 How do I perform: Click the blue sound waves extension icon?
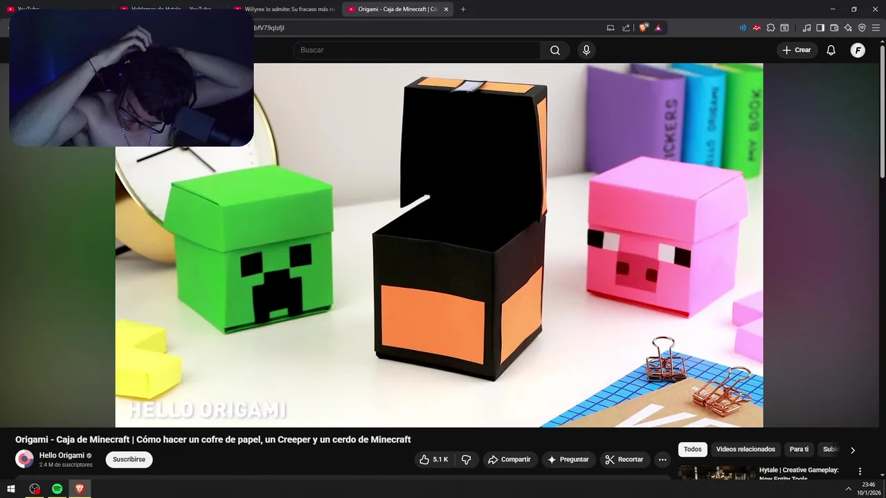[743, 28]
